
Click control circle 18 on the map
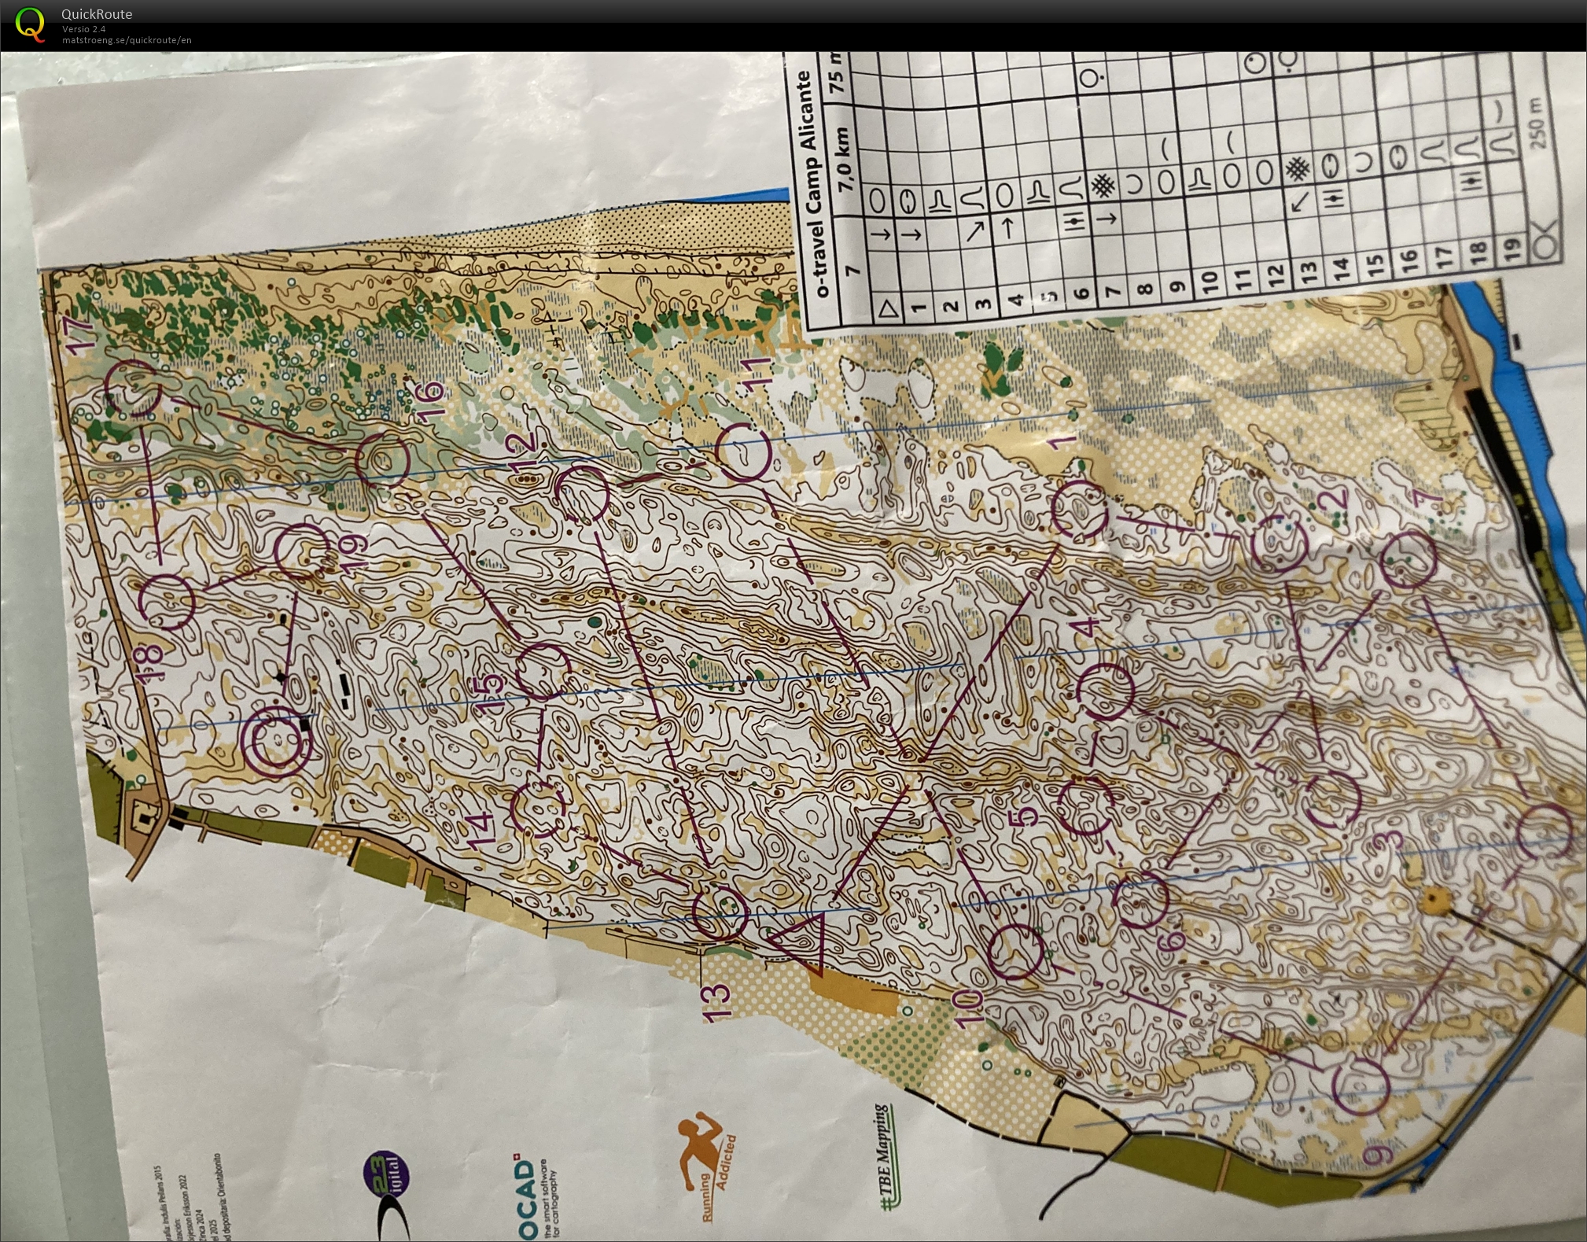[167, 602]
